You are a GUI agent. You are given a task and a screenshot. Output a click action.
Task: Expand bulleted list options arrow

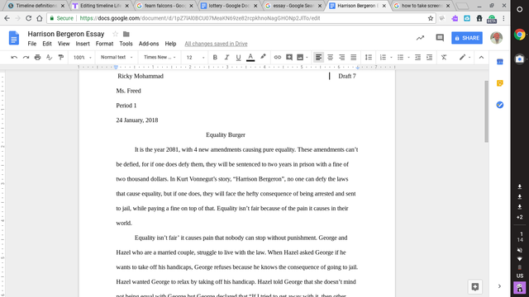(x=408, y=58)
